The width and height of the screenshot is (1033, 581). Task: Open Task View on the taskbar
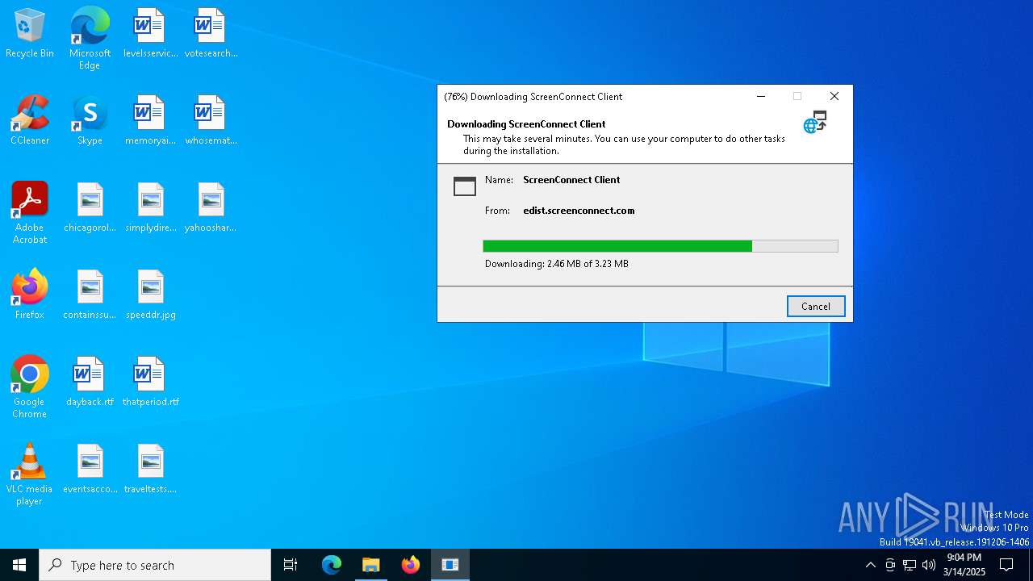coord(291,565)
